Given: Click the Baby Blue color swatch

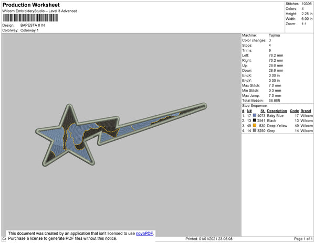Looking at the screenshot, I should click(255, 115).
